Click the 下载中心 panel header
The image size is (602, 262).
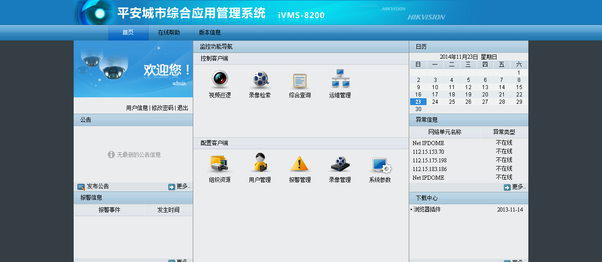[x=469, y=198]
